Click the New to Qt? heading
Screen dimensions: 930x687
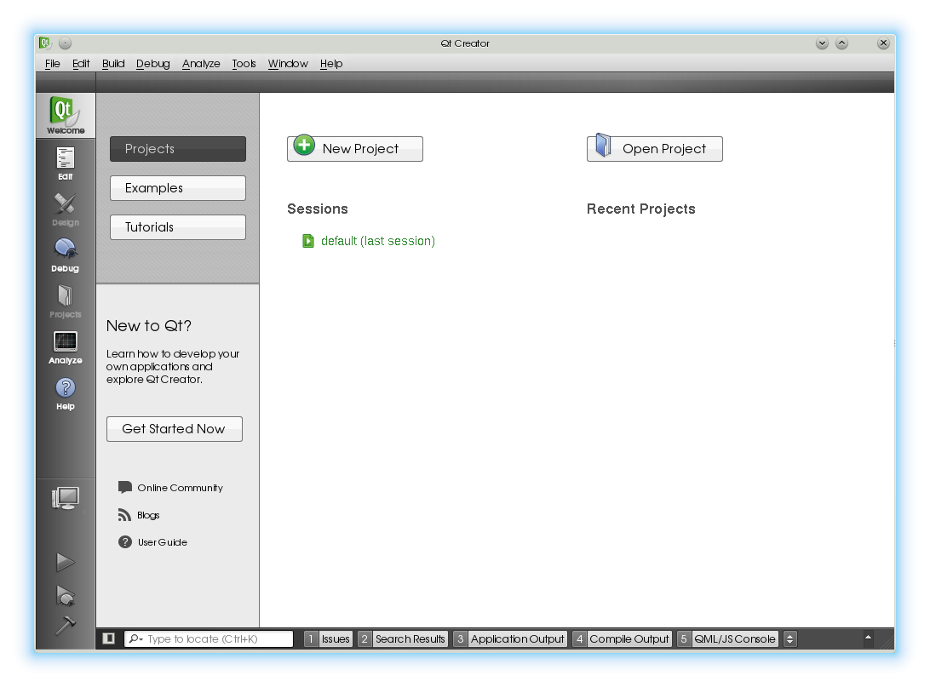pos(149,325)
